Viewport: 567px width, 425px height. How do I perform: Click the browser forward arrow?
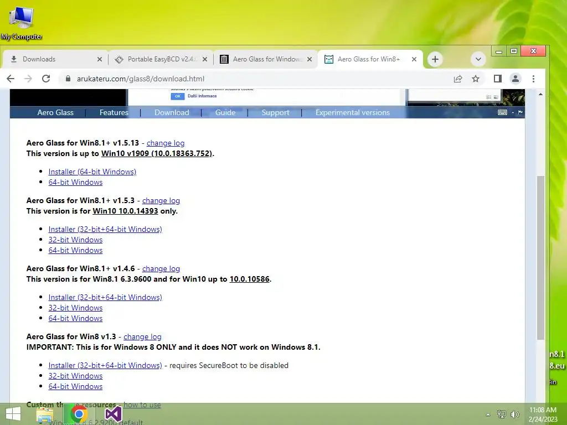(x=28, y=79)
